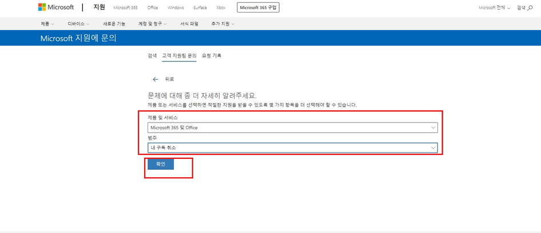The image size is (541, 233).
Task: Click the 문제에 대해 좀 더 자세히 알려주세요 heading
Action: 202,95
